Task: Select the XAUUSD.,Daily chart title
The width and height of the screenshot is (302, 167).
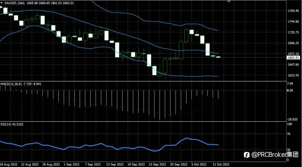Action: [x=15, y=3]
